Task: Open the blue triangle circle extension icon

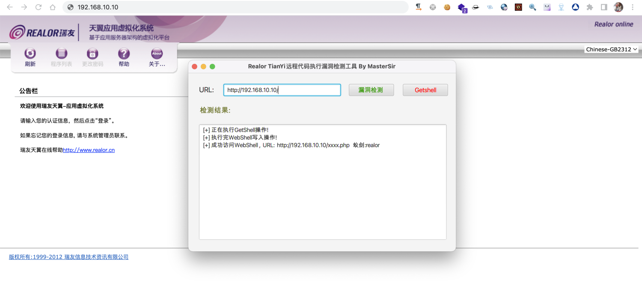Action: [576, 7]
